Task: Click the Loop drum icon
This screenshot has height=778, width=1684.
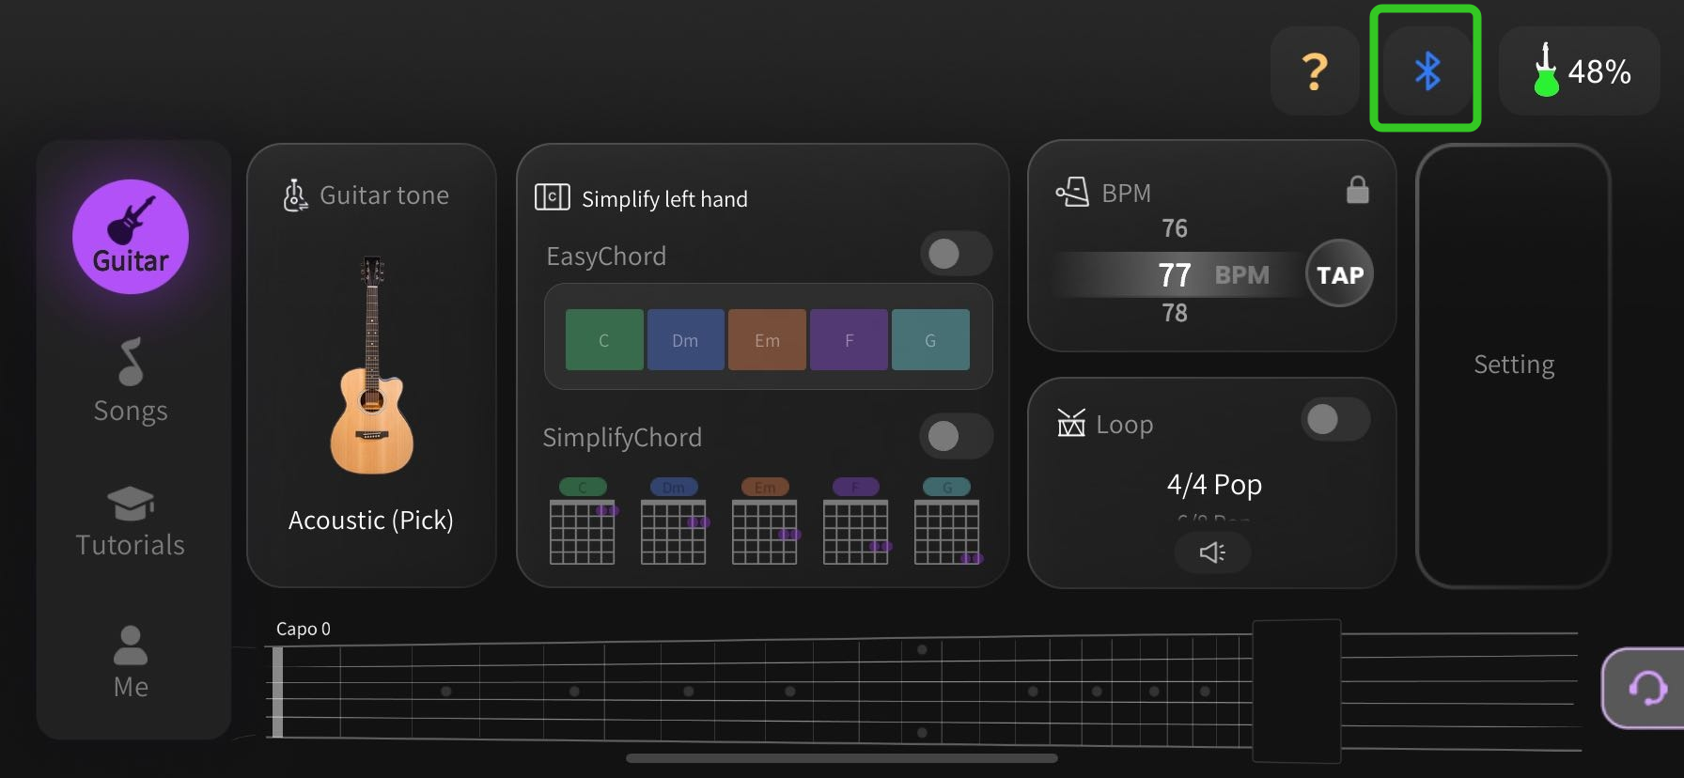Action: [1071, 424]
